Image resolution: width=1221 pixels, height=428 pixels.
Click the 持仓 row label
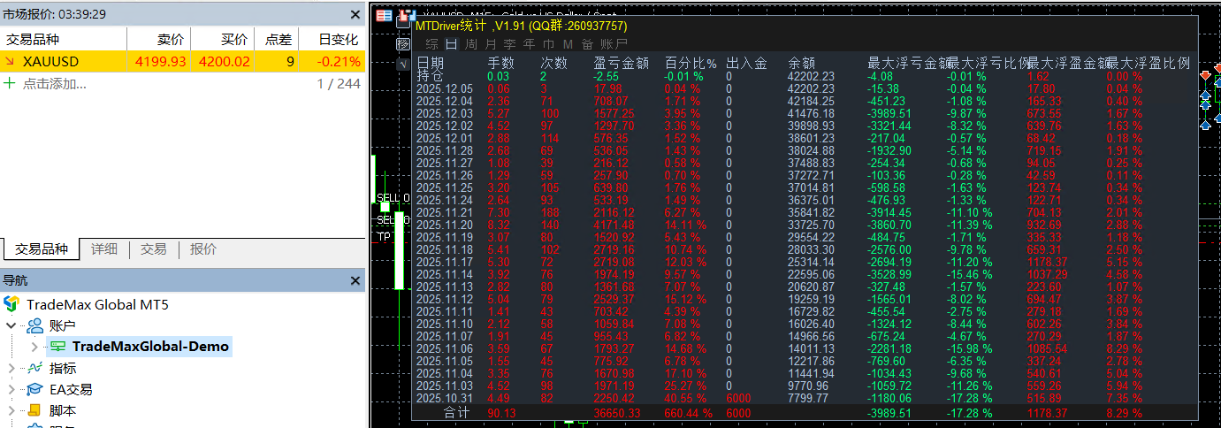(x=431, y=76)
